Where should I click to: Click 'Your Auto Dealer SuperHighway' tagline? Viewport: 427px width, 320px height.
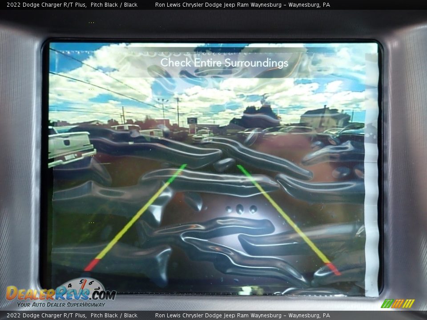[61, 305]
